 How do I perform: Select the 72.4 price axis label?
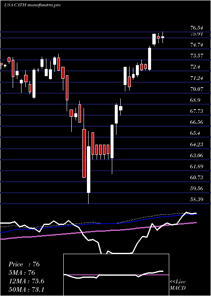coord(195,67)
